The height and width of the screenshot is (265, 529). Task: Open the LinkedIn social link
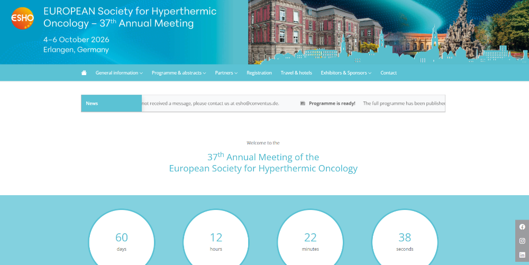[522, 255]
